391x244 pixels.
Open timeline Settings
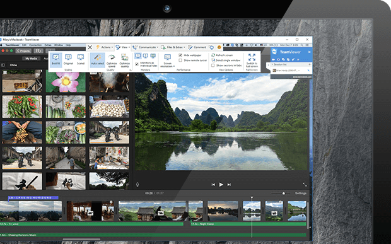click(301, 194)
